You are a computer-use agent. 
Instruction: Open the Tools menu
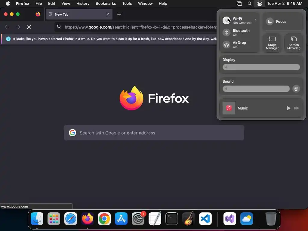[x=127, y=4]
